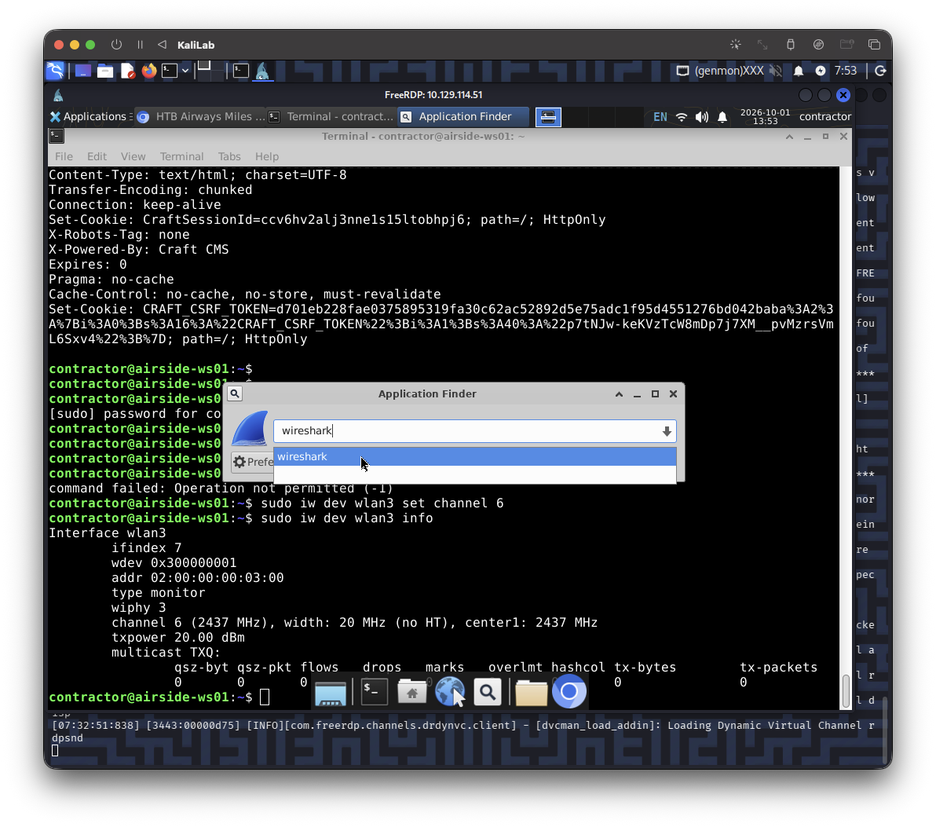The width and height of the screenshot is (936, 827).
Task: Click the remote panel volume speaker icon
Action: (x=701, y=117)
